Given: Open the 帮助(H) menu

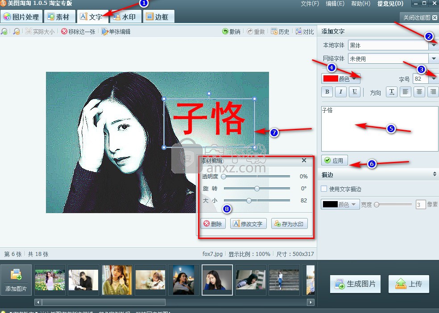Looking at the screenshot, I should point(360,4).
